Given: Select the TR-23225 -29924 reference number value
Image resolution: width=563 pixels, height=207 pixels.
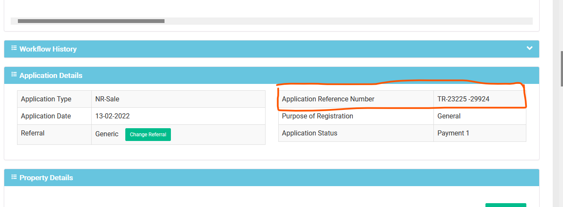Looking at the screenshot, I should pos(463,99).
